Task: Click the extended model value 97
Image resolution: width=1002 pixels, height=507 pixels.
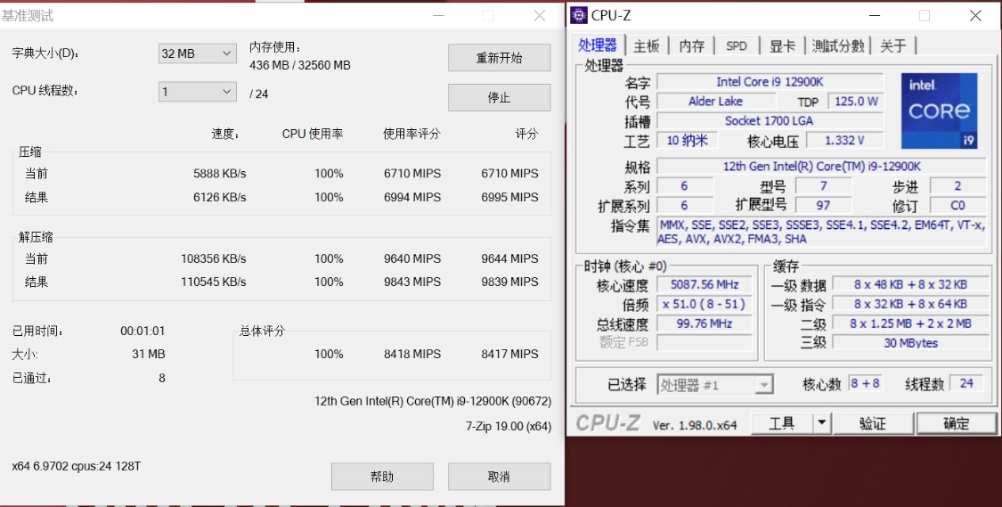Action: pos(823,206)
